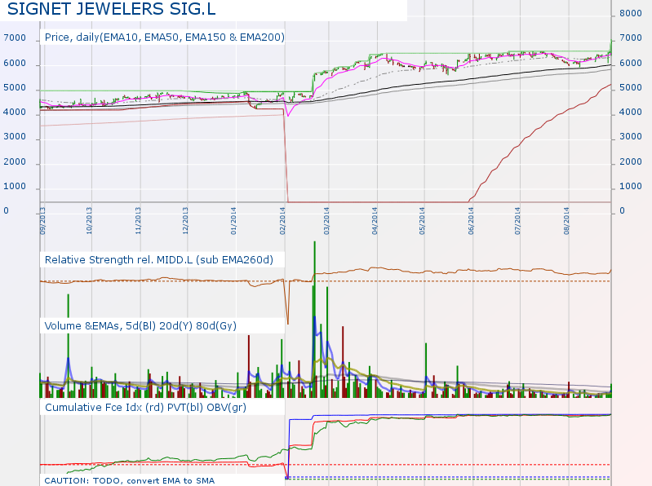The height and width of the screenshot is (486, 652).
Task: Click the Cumulative Fce Idx PVT OBV label
Action: point(145,408)
